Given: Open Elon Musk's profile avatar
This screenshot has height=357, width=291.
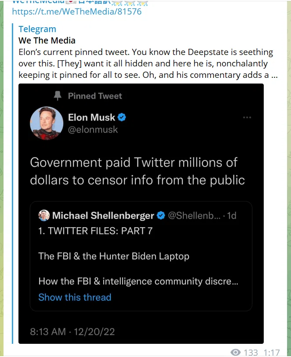Looking at the screenshot, I should click(x=47, y=123).
